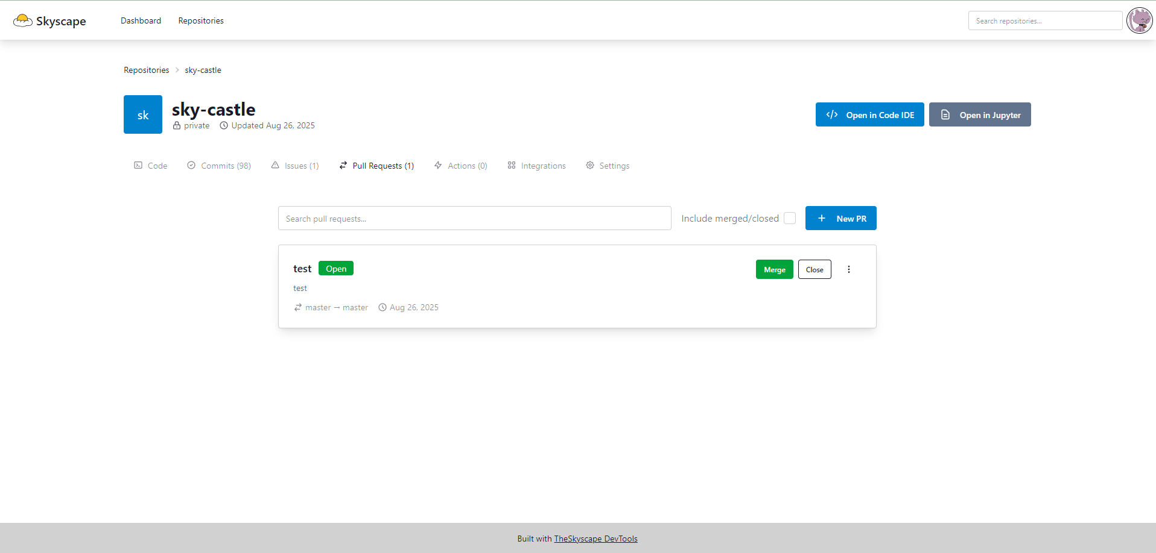Go to the Issues (1) tab
The width and height of the screenshot is (1156, 553).
[x=295, y=166]
